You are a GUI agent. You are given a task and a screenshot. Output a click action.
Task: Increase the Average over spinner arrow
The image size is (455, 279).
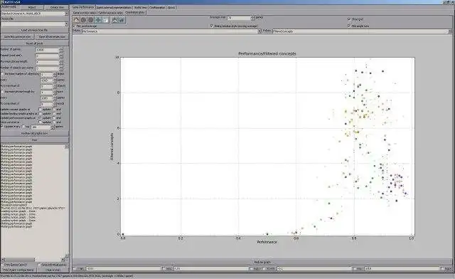(x=253, y=17)
